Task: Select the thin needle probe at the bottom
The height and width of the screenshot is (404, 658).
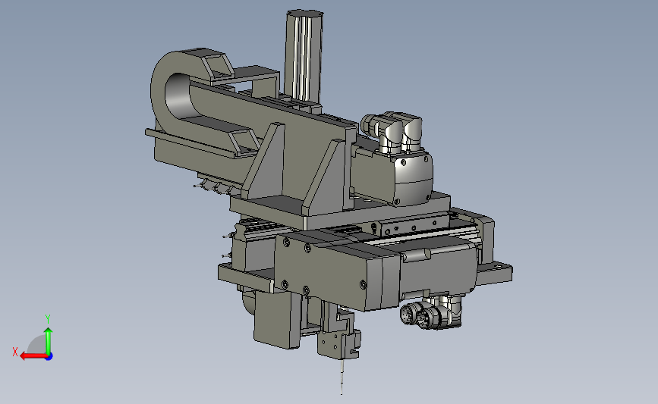Action: [x=342, y=377]
